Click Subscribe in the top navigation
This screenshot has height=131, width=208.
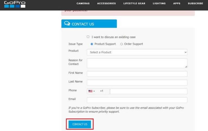click(x=195, y=4)
